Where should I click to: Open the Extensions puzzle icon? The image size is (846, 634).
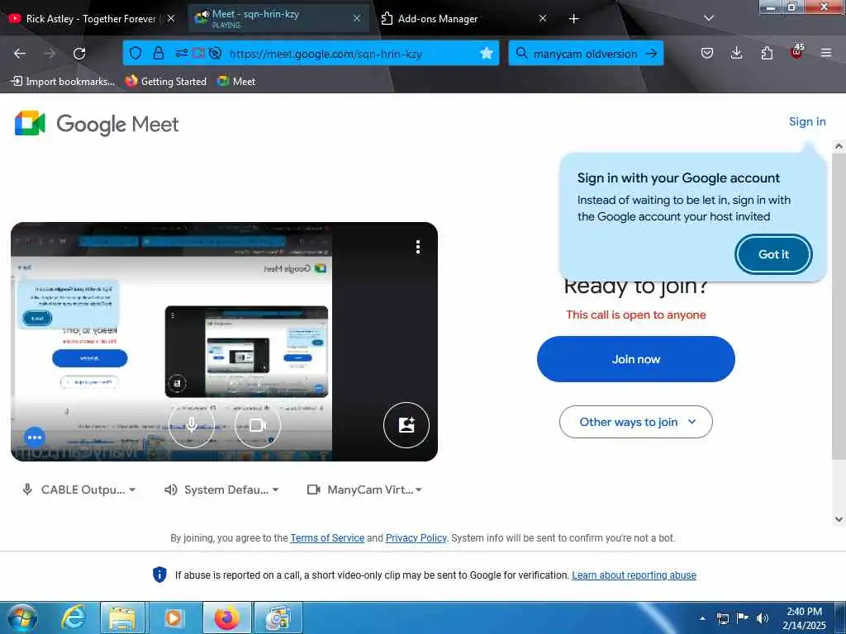(767, 53)
